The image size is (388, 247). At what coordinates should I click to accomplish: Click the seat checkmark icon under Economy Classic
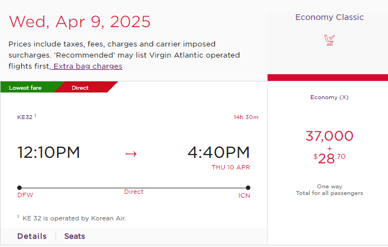click(x=329, y=40)
